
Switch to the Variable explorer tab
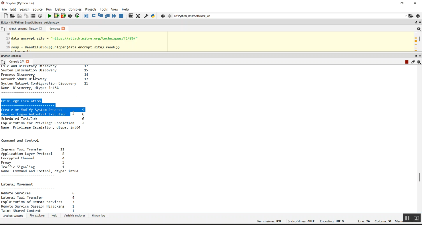coord(74,215)
